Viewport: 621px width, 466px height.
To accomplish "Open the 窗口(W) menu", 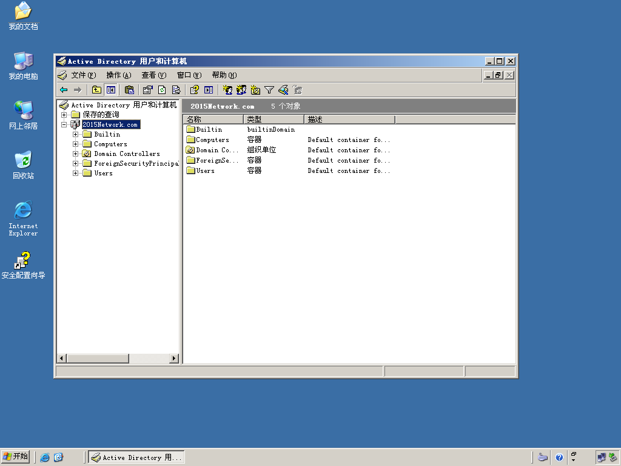I will click(x=189, y=75).
